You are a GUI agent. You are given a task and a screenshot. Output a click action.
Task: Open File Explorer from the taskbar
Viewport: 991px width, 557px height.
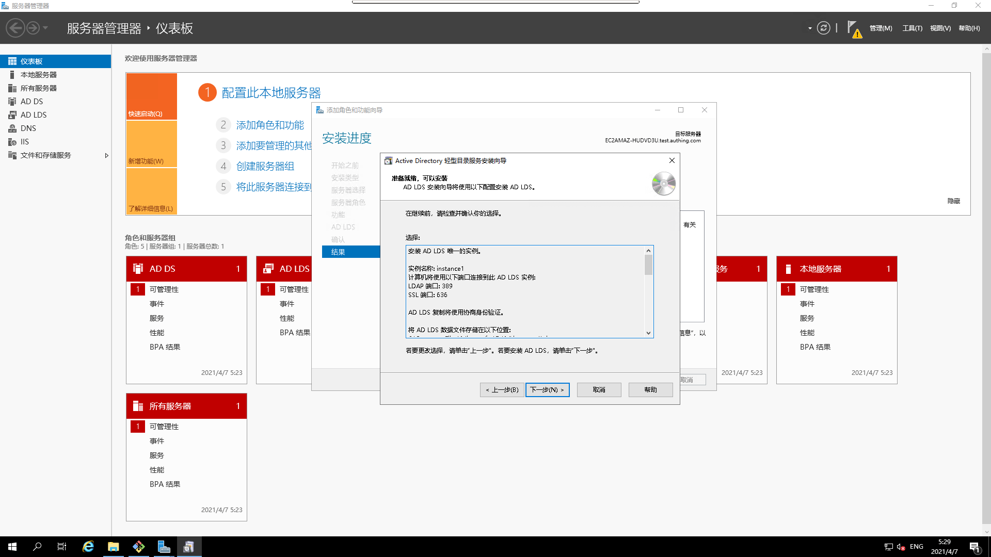coord(114,547)
